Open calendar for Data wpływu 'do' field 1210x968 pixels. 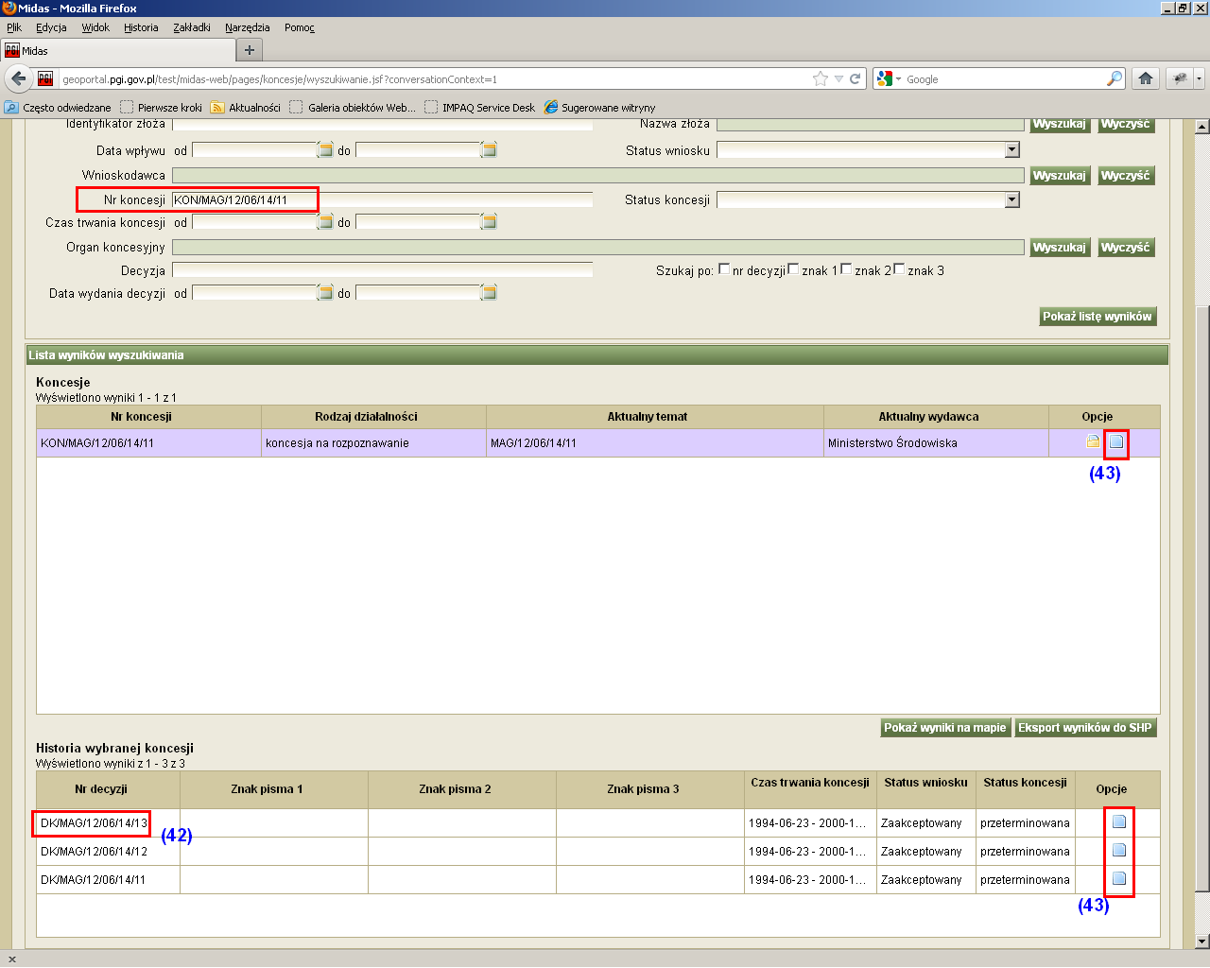489,149
